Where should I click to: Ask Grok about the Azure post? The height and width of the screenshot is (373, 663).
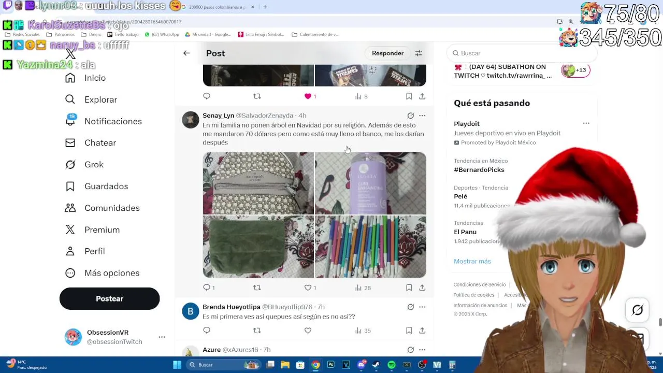point(410,350)
